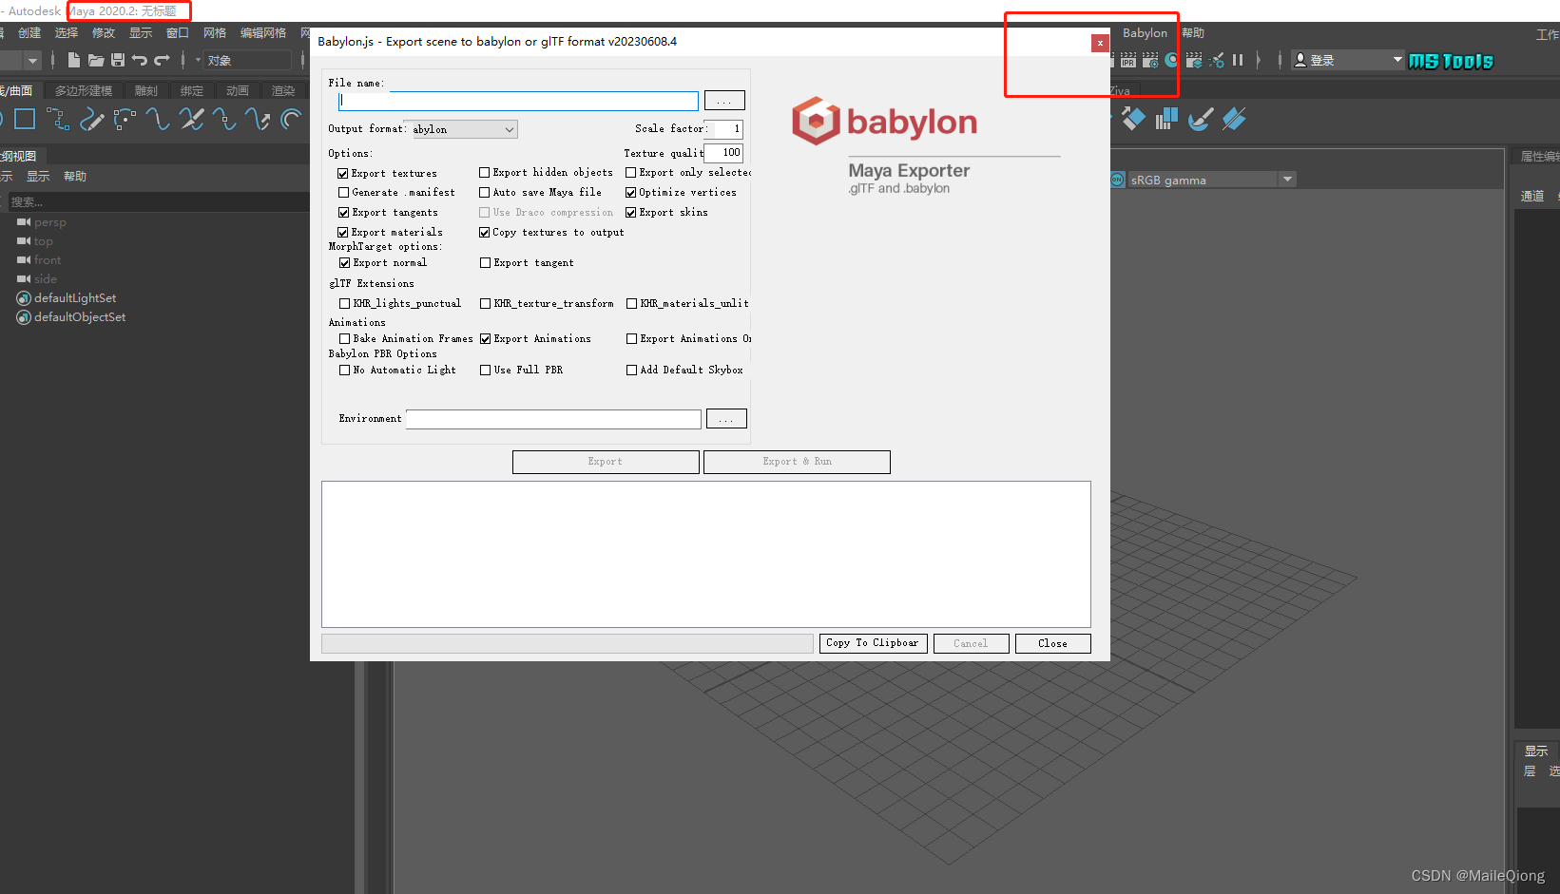Select the Pencil Curve tool shelf icon
Screen dimensions: 1560x894
pyautogui.click(x=91, y=119)
